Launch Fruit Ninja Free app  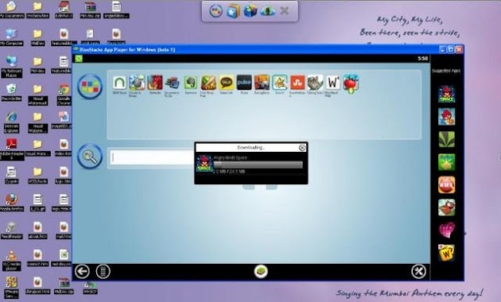[208, 83]
